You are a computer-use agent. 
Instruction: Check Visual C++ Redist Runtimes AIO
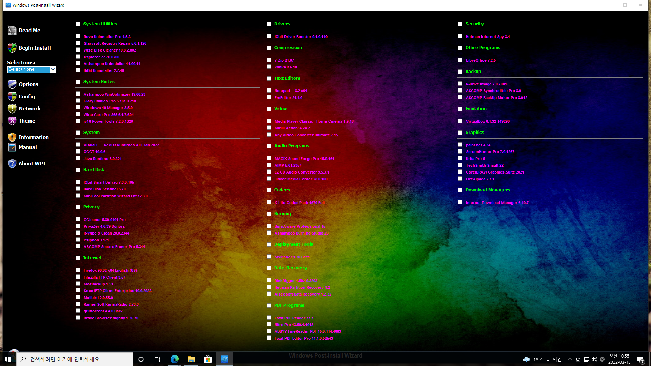78,145
